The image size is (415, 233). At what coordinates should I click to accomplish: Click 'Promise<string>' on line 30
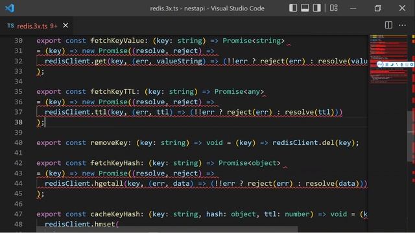254,41
